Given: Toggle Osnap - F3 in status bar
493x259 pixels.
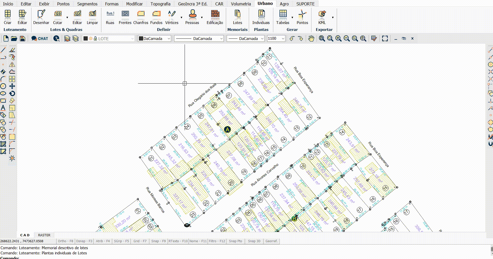Looking at the screenshot, I should pos(84,241).
